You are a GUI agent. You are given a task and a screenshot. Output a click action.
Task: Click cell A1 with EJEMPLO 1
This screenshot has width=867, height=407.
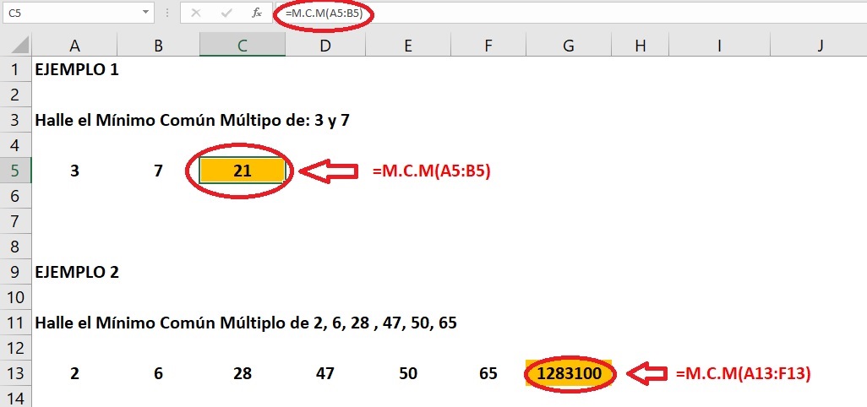point(76,70)
